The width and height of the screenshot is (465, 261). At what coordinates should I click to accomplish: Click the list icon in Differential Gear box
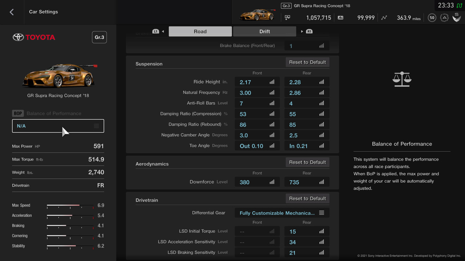click(322, 213)
